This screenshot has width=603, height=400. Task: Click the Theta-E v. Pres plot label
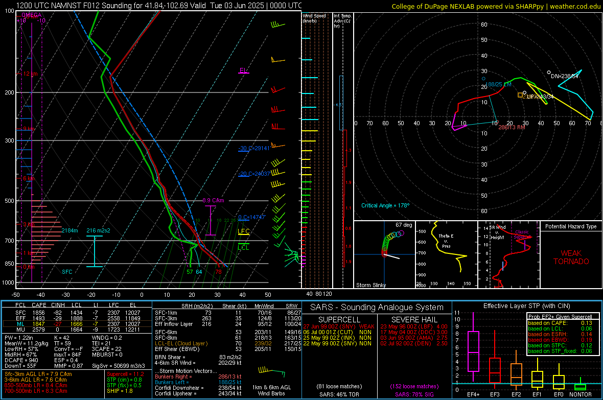pos(446,241)
